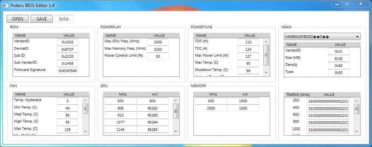
Task: Edit the FAN Max Temp. value 109
Action: [x=68, y=129]
